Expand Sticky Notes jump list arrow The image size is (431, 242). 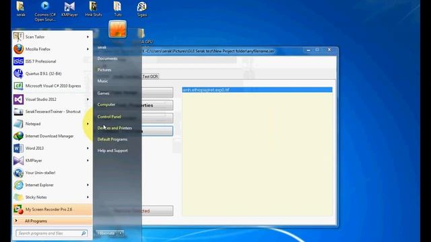88,197
